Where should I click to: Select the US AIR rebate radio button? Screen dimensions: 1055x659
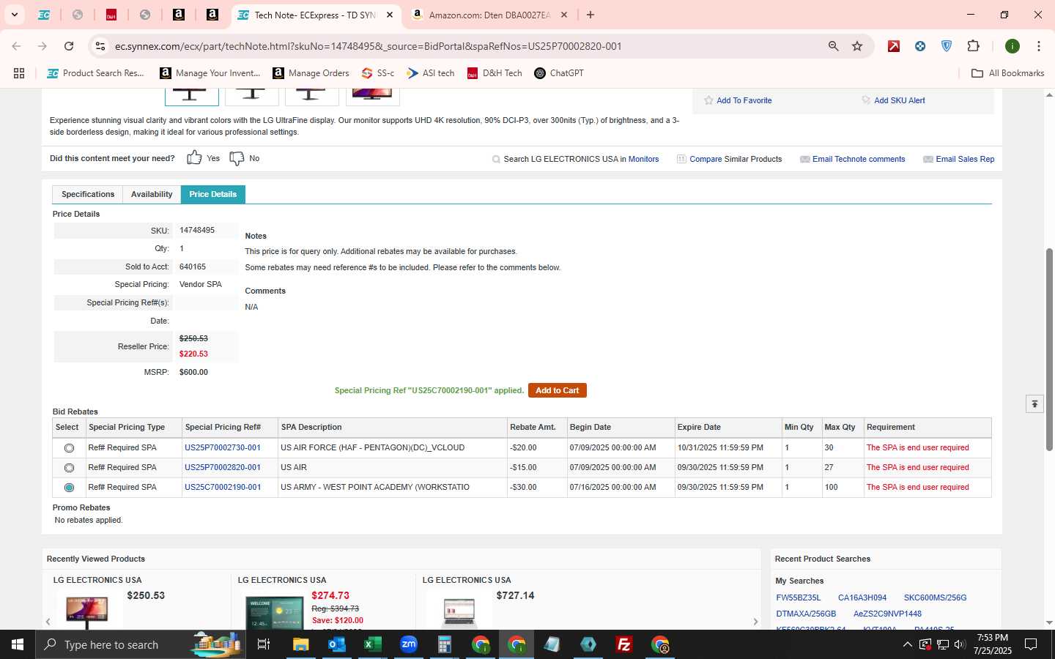69,468
